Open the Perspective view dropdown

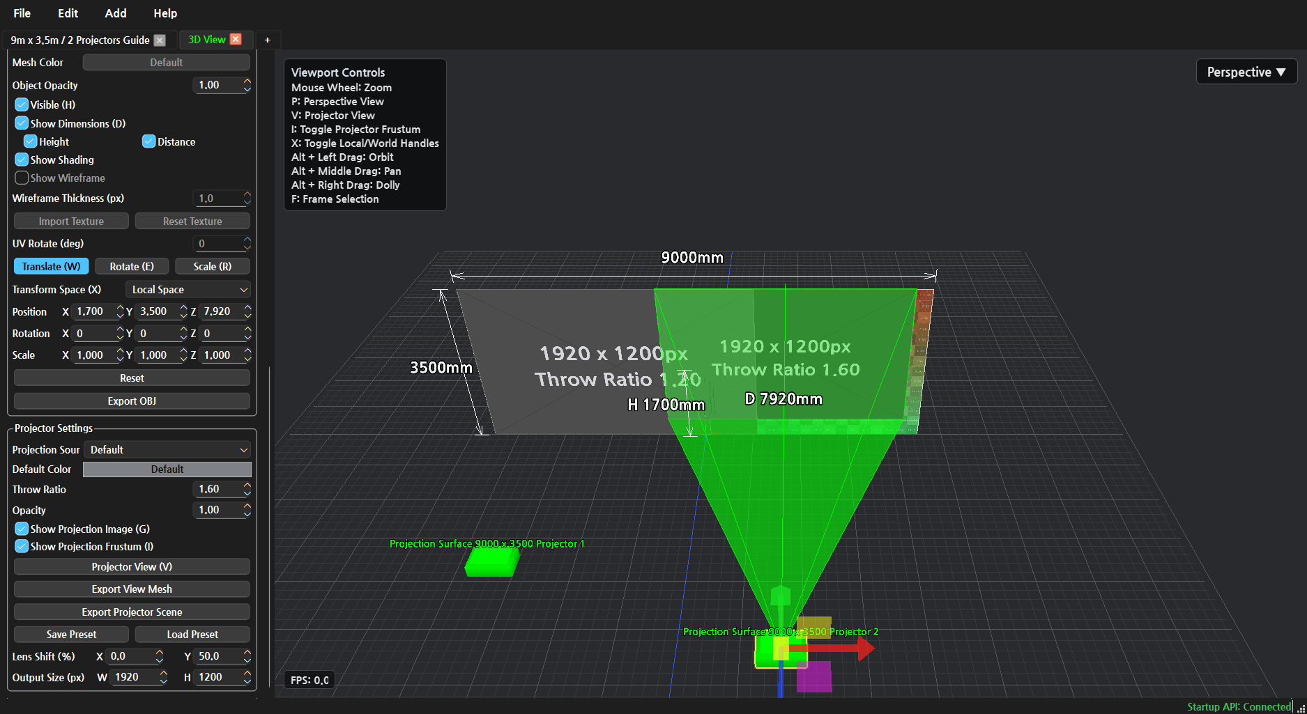click(1246, 72)
